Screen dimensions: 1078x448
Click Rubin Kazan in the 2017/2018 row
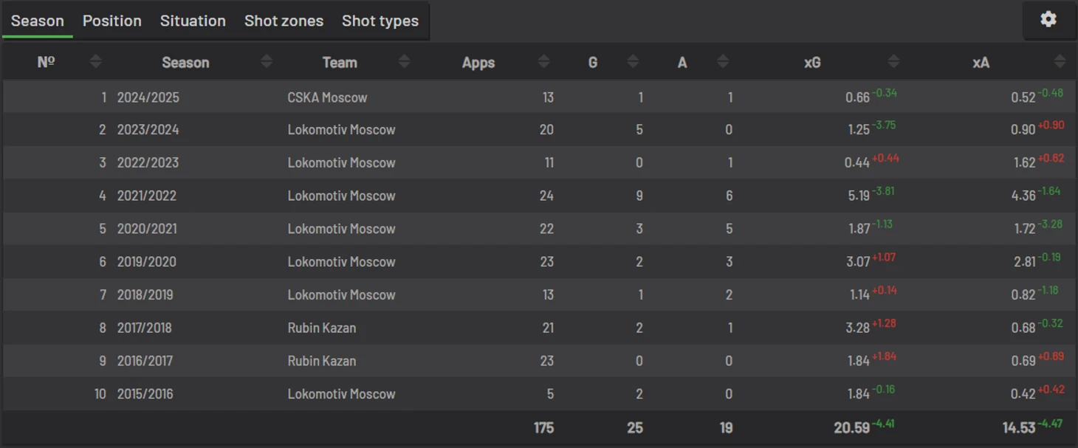point(322,328)
